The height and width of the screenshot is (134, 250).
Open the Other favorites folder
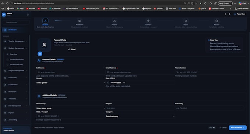pos(242,8)
